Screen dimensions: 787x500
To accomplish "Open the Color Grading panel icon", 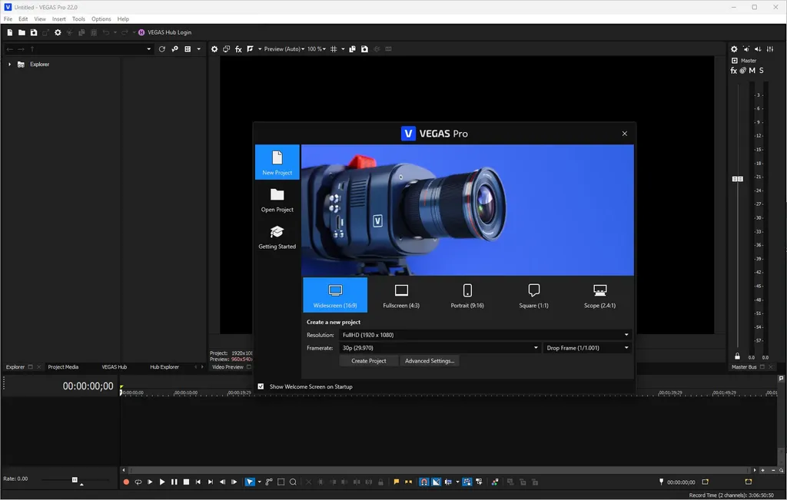I will point(495,482).
